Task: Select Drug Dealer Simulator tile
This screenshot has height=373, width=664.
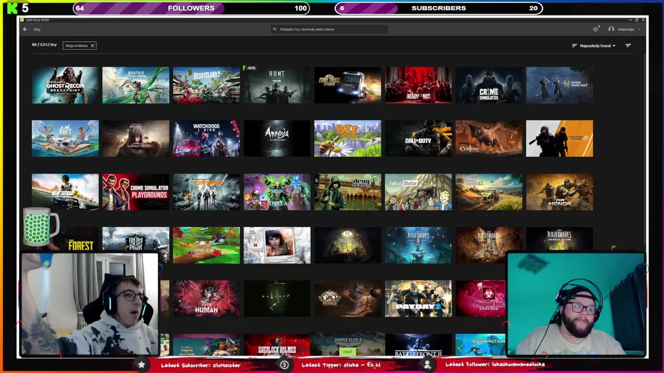Action: tap(348, 192)
